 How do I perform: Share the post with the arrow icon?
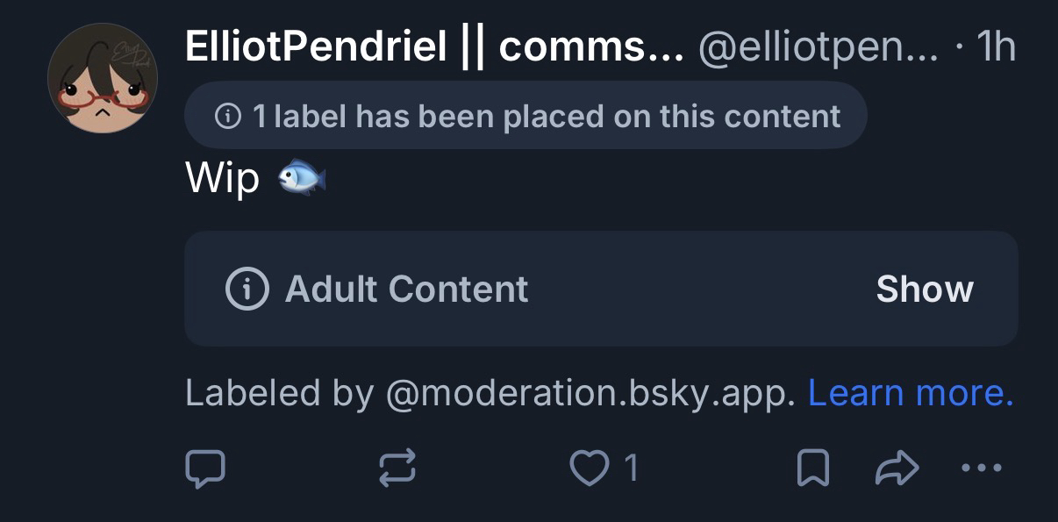(x=897, y=468)
